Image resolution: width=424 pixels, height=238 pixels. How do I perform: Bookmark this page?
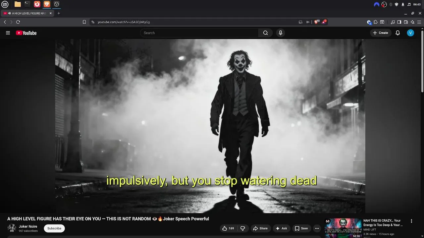coord(84,22)
